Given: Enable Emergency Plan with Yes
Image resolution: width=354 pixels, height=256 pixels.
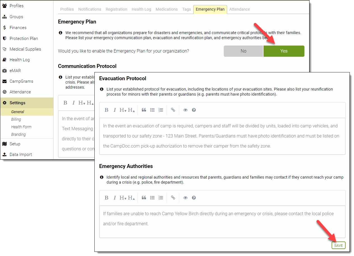Looking at the screenshot, I should (x=284, y=51).
